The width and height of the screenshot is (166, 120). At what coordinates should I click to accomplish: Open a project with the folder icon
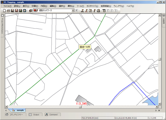8,11
